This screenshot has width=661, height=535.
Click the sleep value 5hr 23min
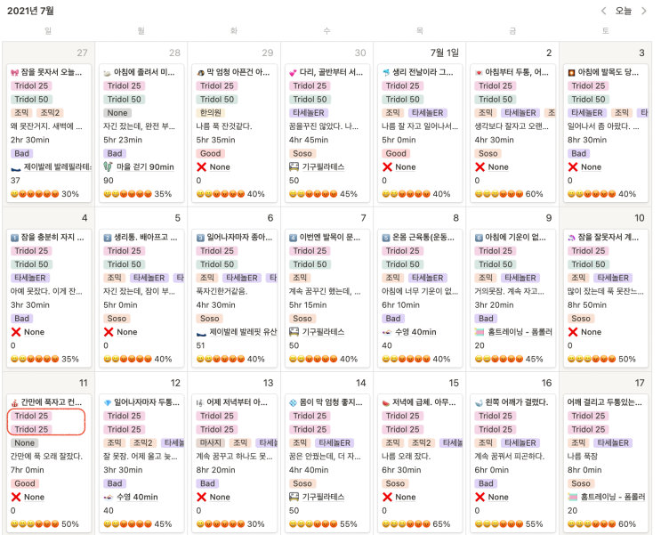click(123, 140)
